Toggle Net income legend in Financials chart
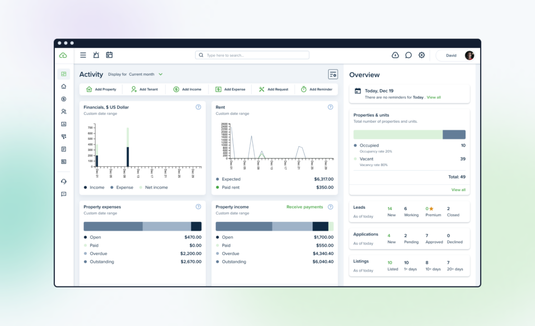535x326 pixels. pyautogui.click(x=154, y=187)
